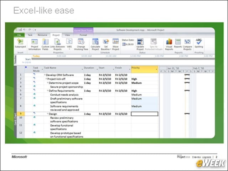Image resolution: width=228 pixels, height=171 pixels.
Task: Click the Today marker on timeline
Action: point(36,56)
